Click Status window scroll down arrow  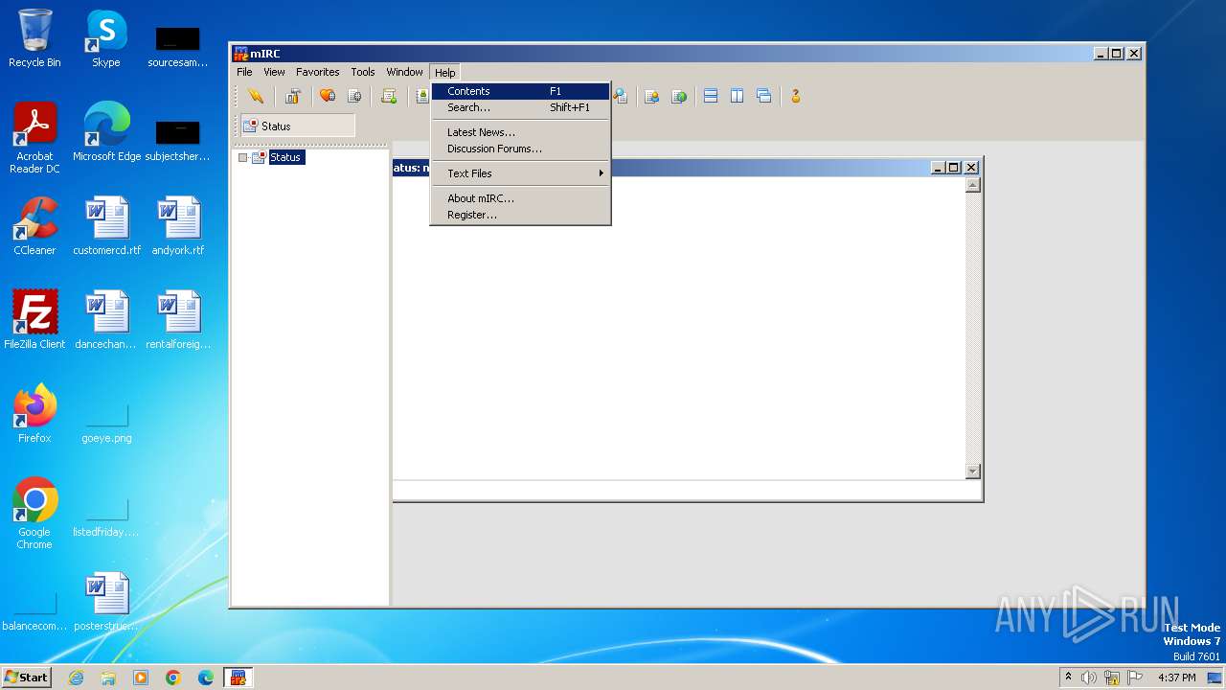[973, 471]
